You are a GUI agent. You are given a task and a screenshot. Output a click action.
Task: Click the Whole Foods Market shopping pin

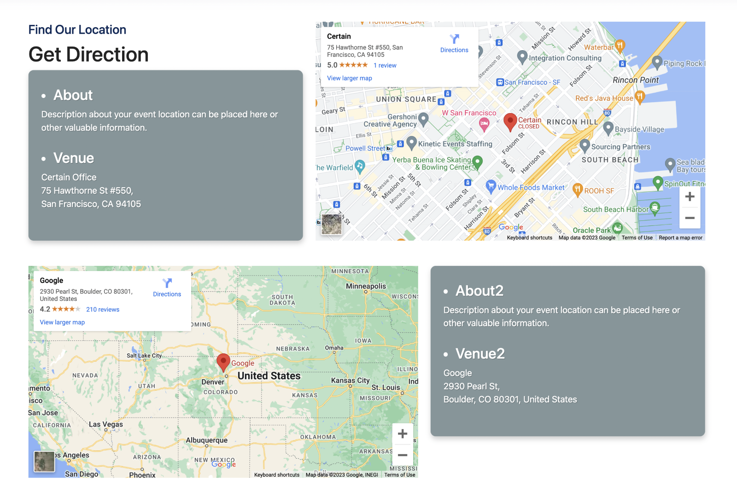click(491, 186)
